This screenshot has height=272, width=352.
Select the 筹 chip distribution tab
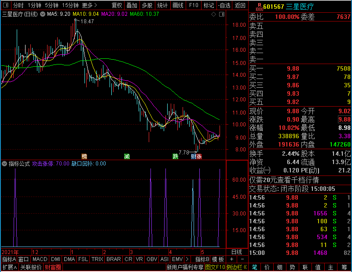[344, 267]
